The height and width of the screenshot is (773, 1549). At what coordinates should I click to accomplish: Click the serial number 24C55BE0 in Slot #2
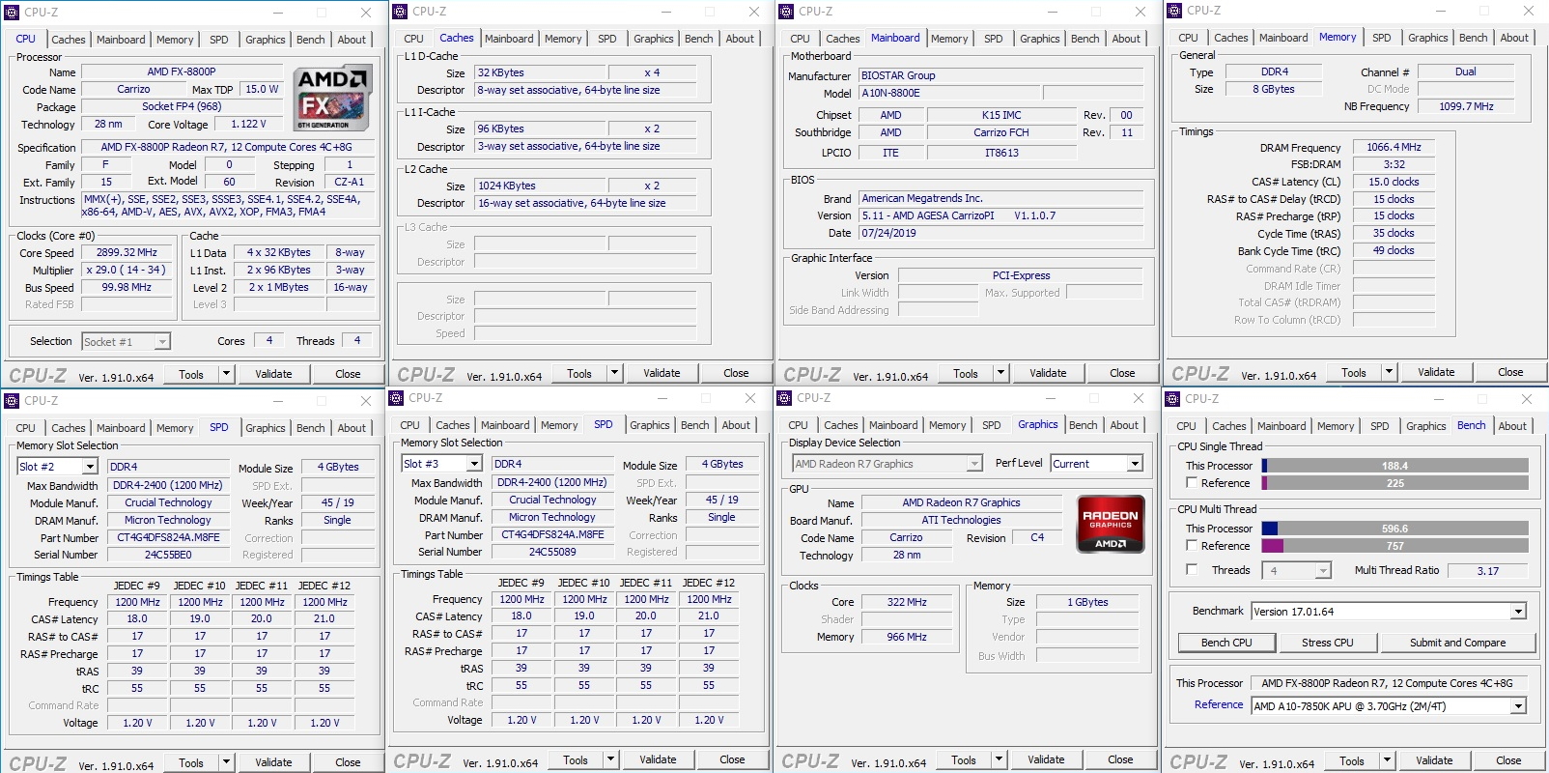coord(168,556)
